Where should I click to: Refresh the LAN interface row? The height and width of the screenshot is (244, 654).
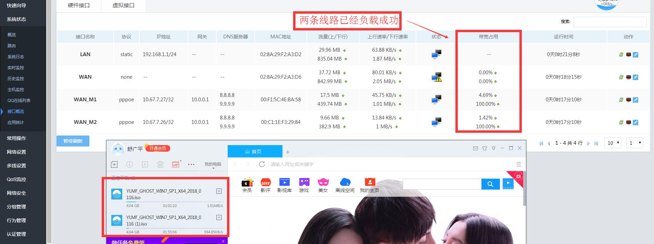click(x=621, y=54)
